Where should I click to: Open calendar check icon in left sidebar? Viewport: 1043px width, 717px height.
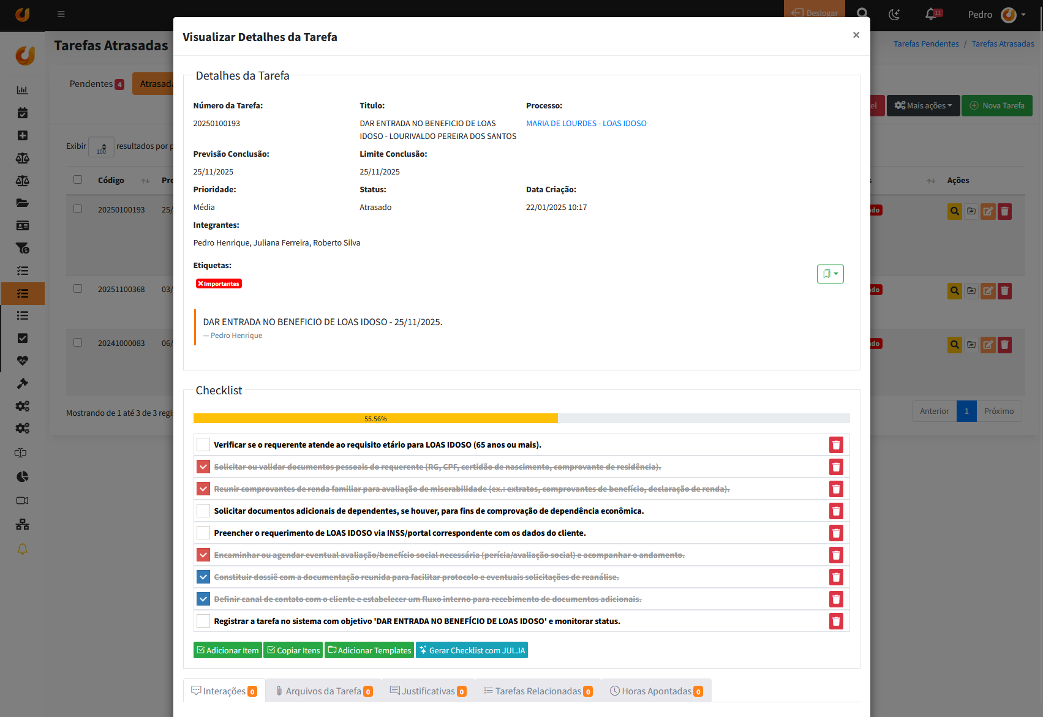(23, 113)
